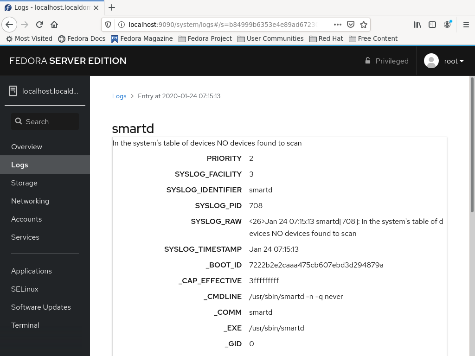This screenshot has height=356, width=475.
Task: Select the SYSLOG_RAW message text
Action: 346,227
